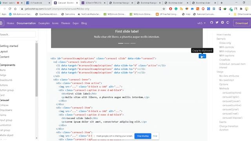The image size is (251, 141).
Task: Close the Facebook tab
Action: (x=49, y=3)
